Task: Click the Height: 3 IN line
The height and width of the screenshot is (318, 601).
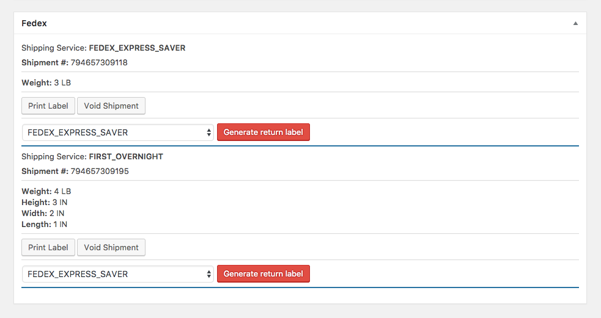Action: tap(45, 203)
